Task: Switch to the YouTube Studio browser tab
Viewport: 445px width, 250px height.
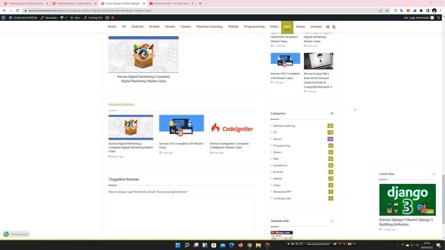Action: (172, 3)
